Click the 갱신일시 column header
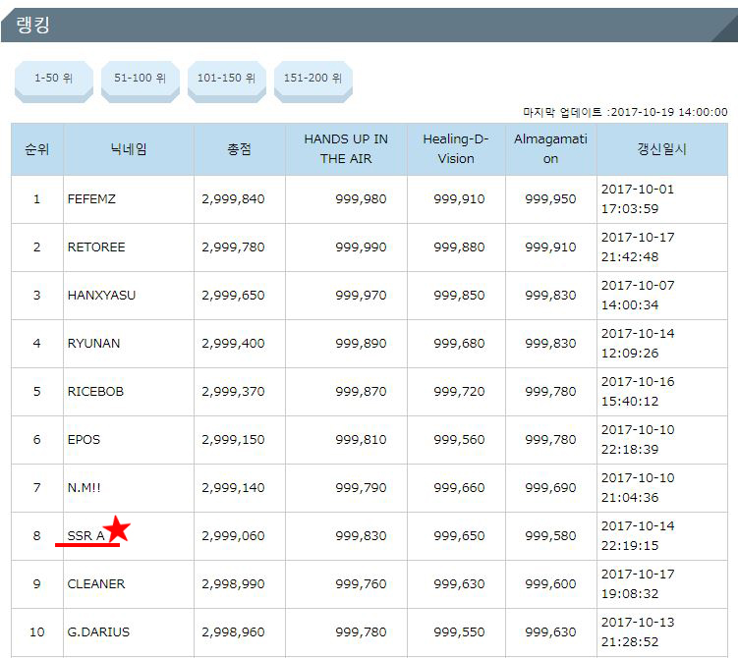Image resolution: width=738 pixels, height=658 pixels. coord(662,149)
